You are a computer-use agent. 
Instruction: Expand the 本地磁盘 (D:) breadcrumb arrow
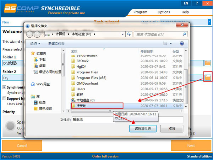click(x=94, y=34)
